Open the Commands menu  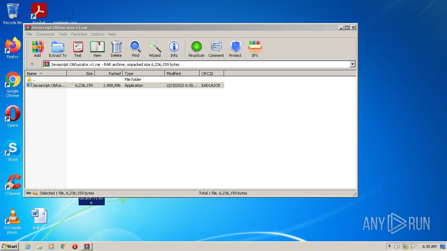(x=45, y=34)
